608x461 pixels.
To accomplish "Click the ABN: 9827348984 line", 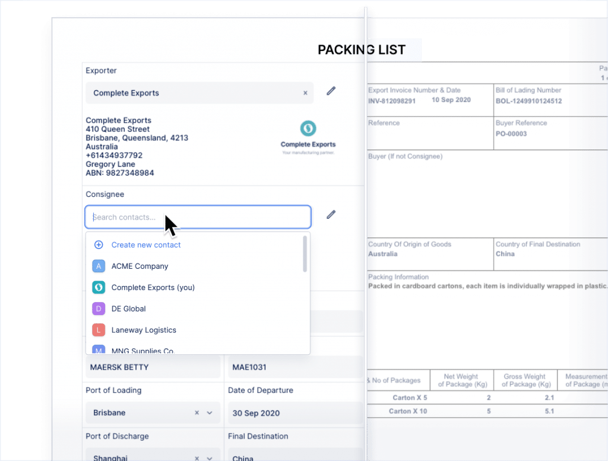I will [x=120, y=173].
